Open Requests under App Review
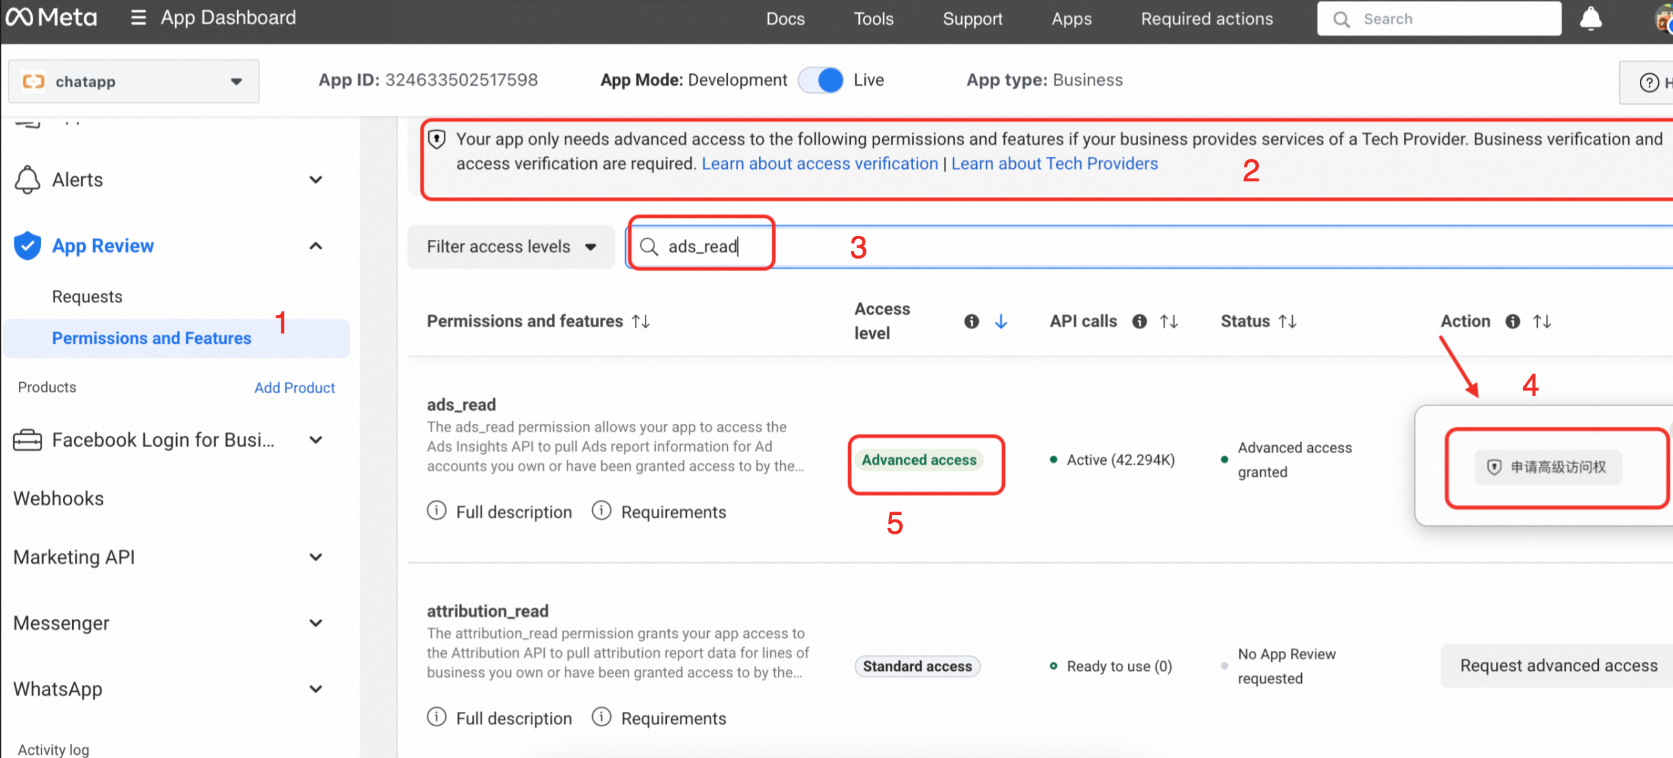 (87, 296)
